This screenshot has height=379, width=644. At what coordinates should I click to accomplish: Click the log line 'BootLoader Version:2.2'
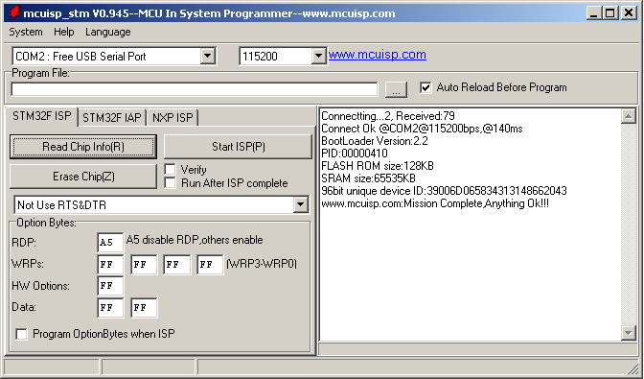point(375,141)
